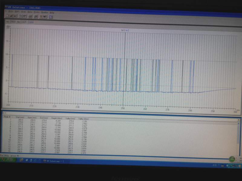
Task: Click the document icon left of File menu
Action: [6, 11]
